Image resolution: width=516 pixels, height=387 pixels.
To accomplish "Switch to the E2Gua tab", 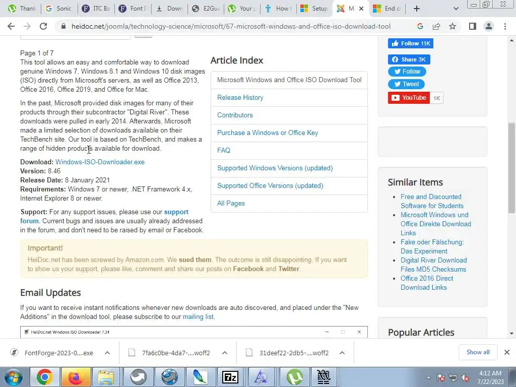I will pos(206,9).
